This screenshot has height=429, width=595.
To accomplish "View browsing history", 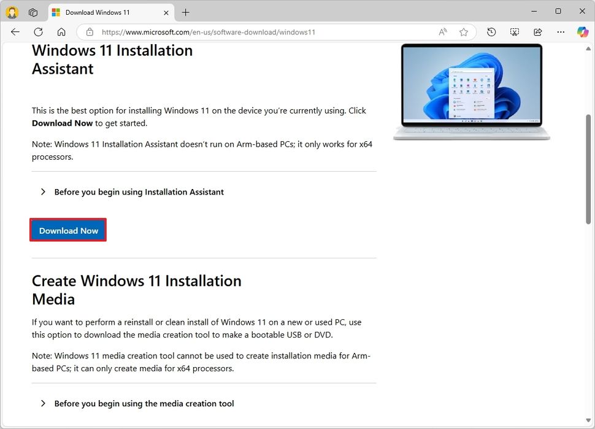I will (491, 32).
